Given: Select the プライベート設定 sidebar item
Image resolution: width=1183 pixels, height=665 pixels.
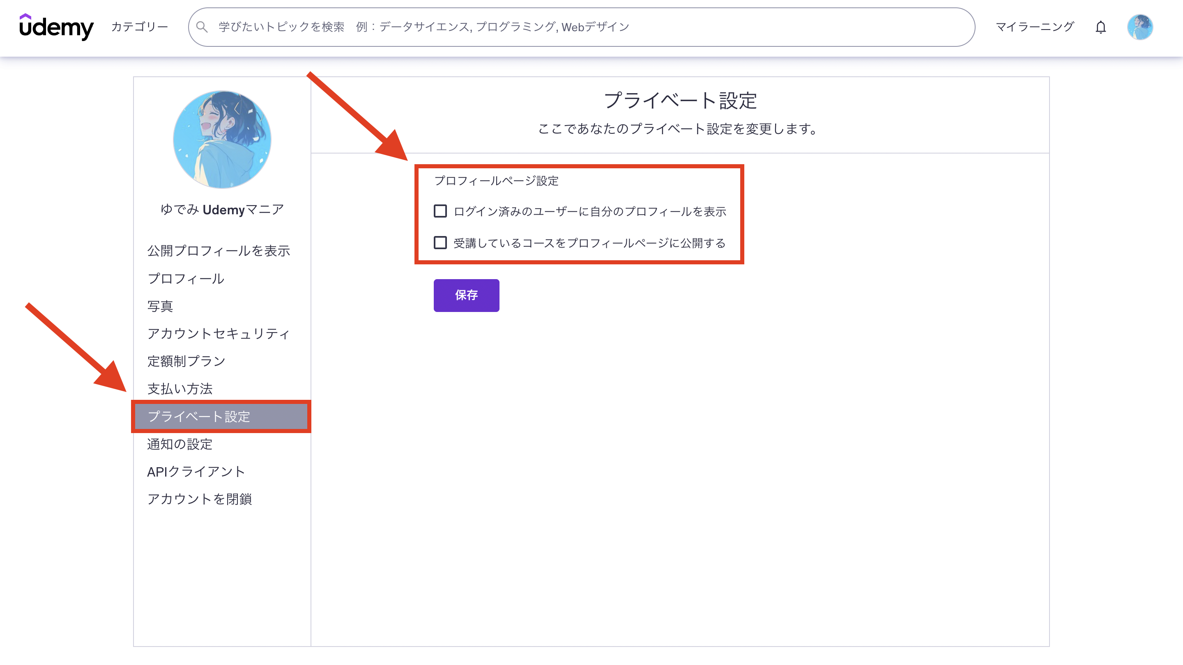Looking at the screenshot, I should [x=199, y=416].
